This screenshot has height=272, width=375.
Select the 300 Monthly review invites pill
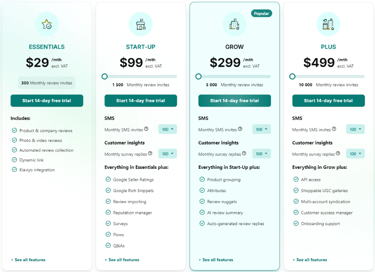(x=47, y=83)
